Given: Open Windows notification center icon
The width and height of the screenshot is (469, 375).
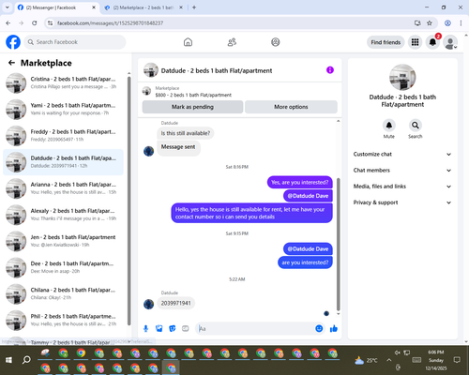Looking at the screenshot, I should pos(457,360).
